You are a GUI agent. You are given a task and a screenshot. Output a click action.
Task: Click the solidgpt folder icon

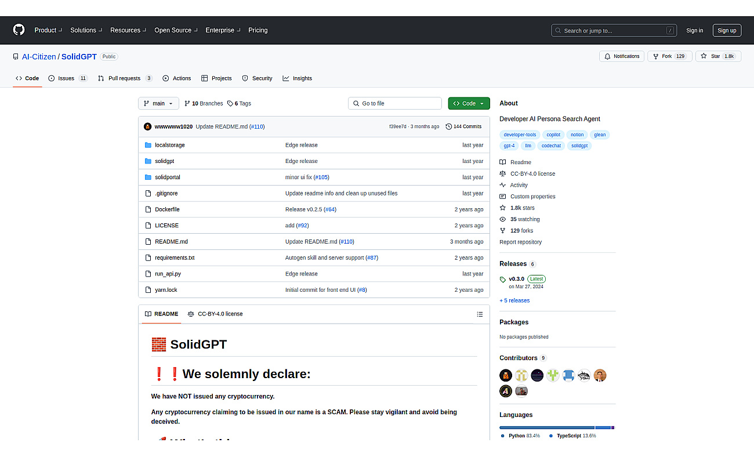[x=148, y=161]
